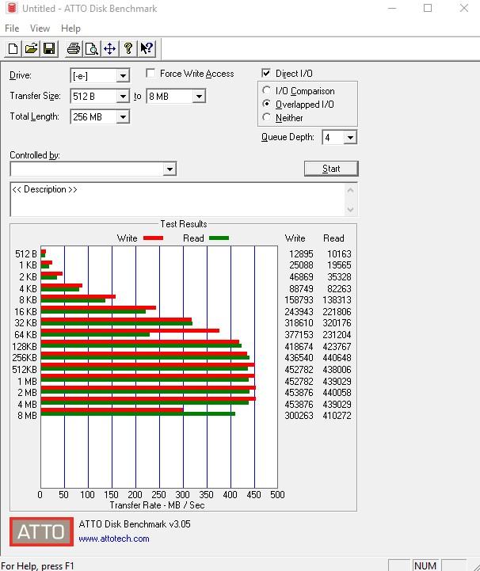Screen dimensions: 480x571
Task: Open About with question mark icon
Action: tap(128, 48)
